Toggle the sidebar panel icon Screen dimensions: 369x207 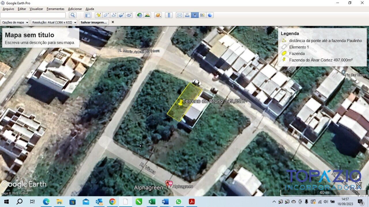click(88, 15)
